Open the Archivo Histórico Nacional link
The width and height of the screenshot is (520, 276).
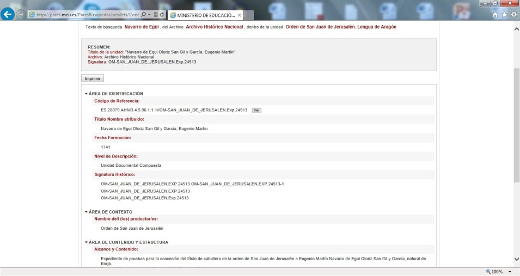[213, 27]
